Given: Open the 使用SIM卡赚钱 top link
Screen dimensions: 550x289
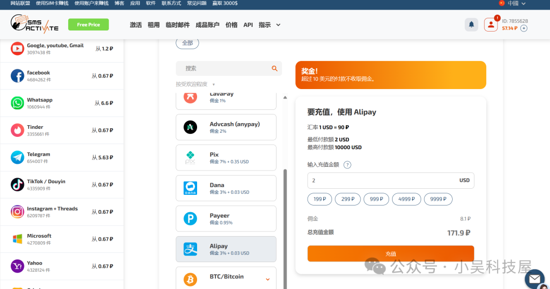Looking at the screenshot, I should click(52, 3).
